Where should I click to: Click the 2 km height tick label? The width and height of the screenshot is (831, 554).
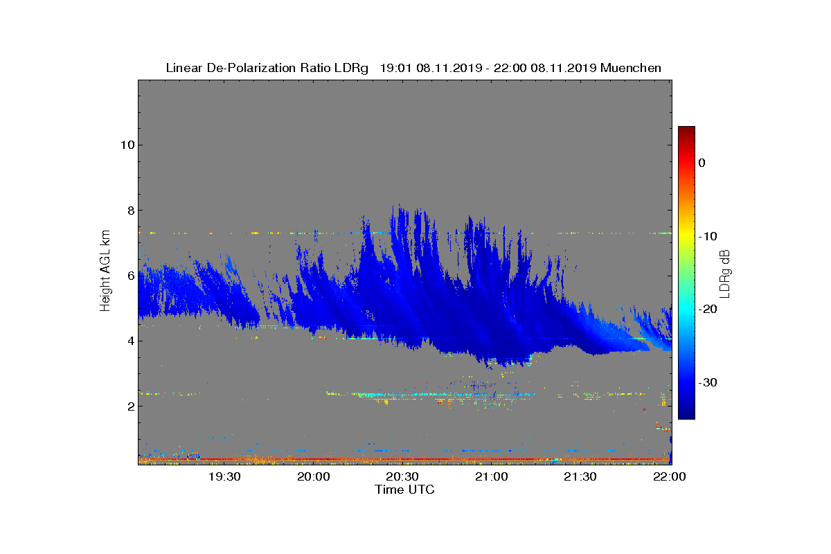[x=129, y=406]
